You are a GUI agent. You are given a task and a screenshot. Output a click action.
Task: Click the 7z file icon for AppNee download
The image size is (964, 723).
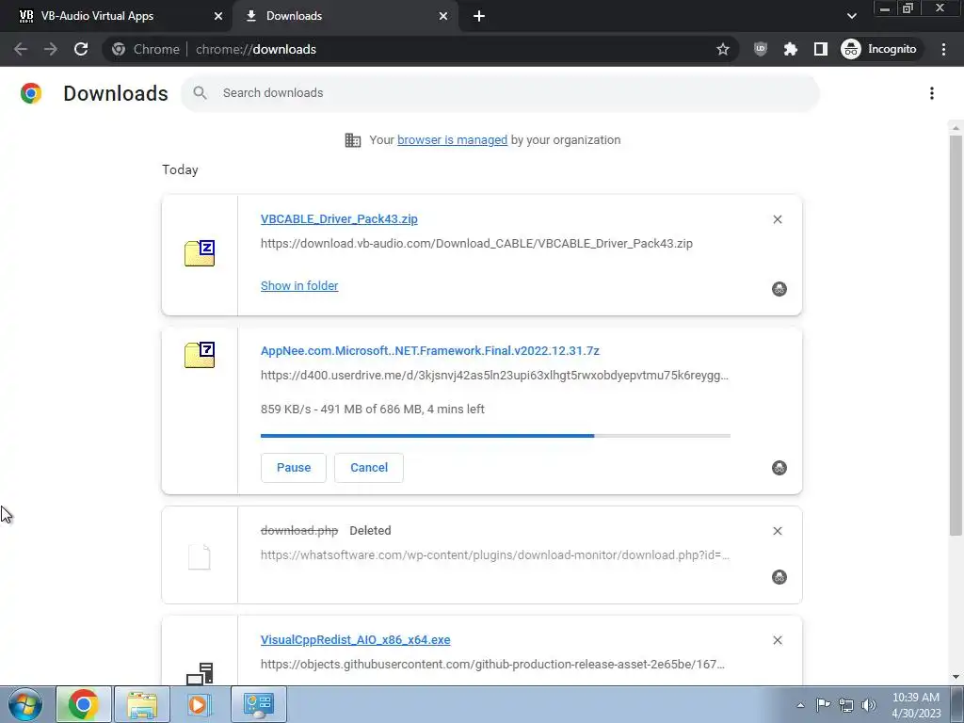tap(200, 354)
